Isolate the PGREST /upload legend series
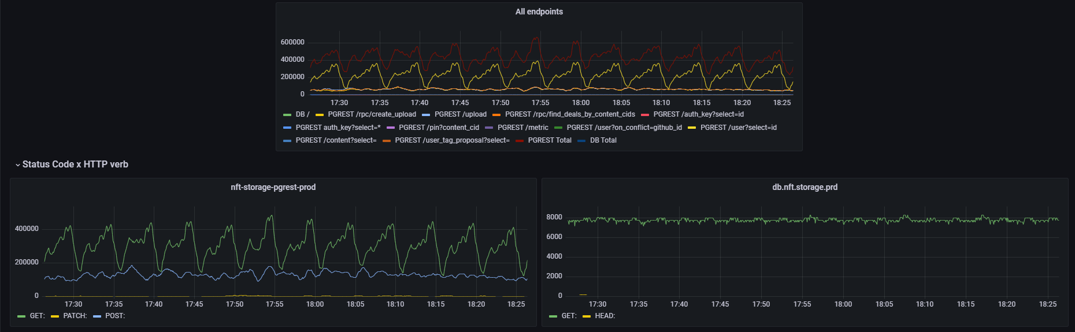Screen dimensions: 1075x332 tap(460, 114)
